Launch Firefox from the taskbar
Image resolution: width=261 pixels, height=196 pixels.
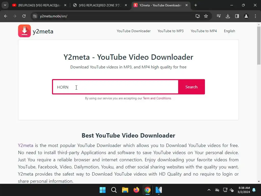click(x=136, y=190)
